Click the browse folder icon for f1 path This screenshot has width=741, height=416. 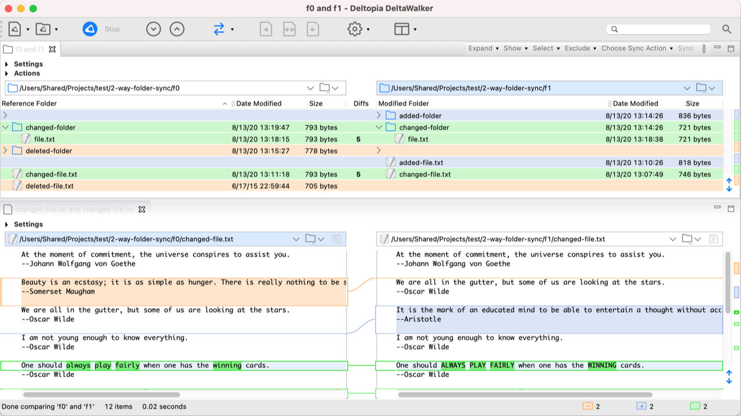pos(702,88)
